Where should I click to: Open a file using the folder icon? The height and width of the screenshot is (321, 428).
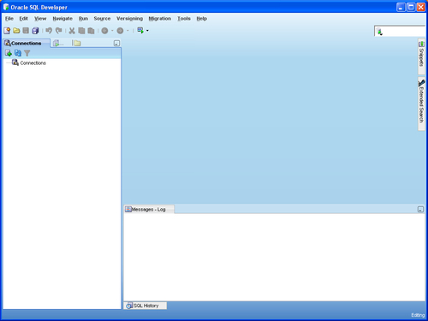16,31
